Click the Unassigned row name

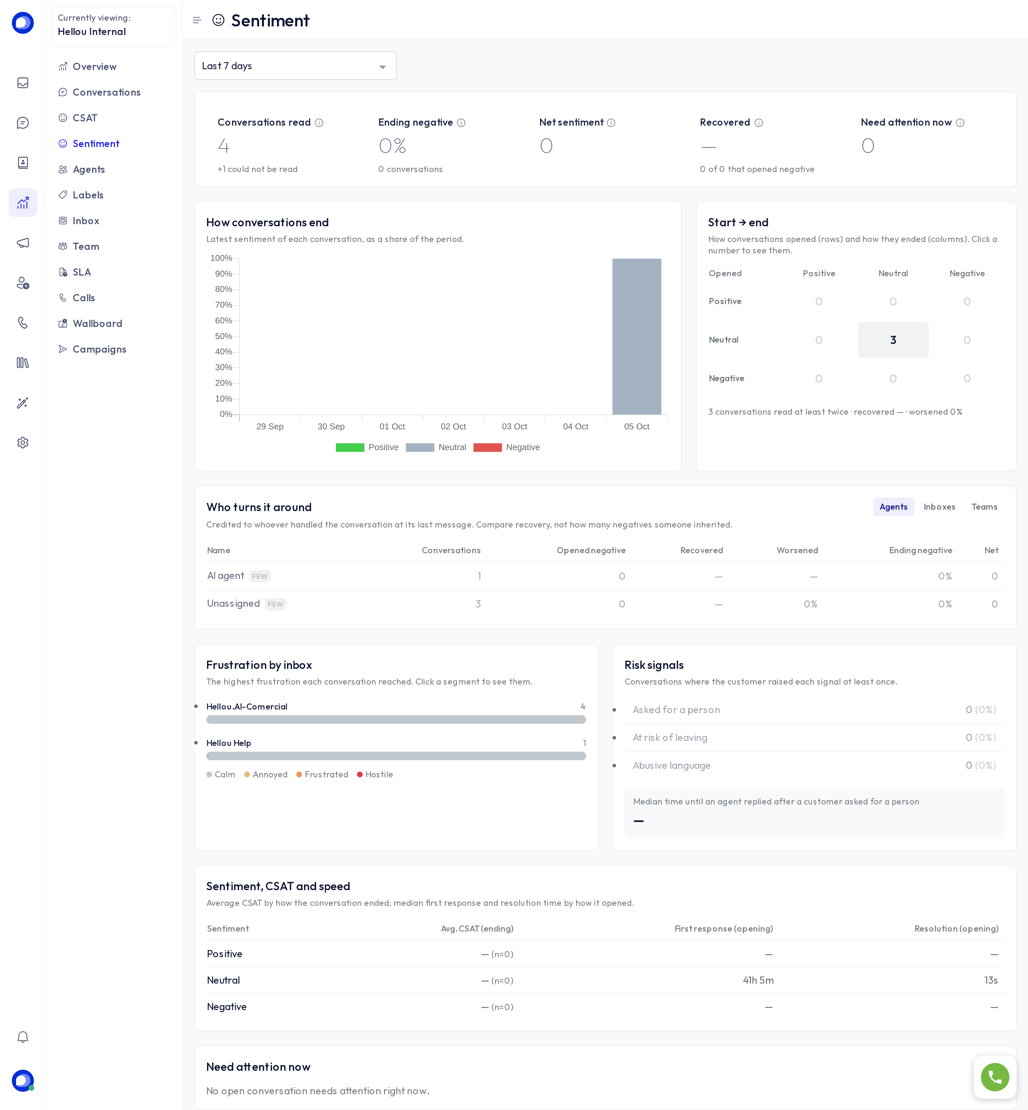(x=233, y=604)
